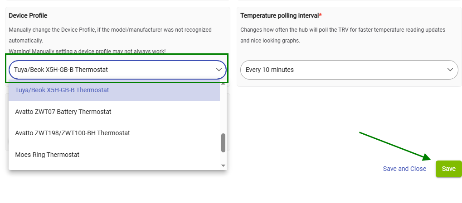Click the warning text about manual device profiles
The height and width of the screenshot is (203, 462).
(x=87, y=52)
